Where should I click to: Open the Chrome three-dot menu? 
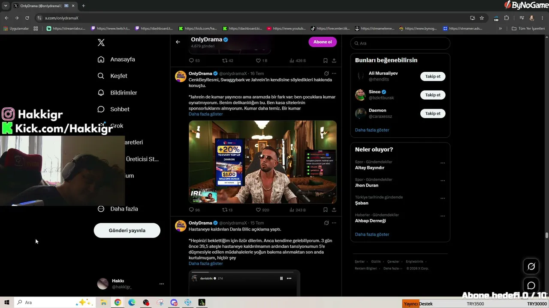coord(543,18)
